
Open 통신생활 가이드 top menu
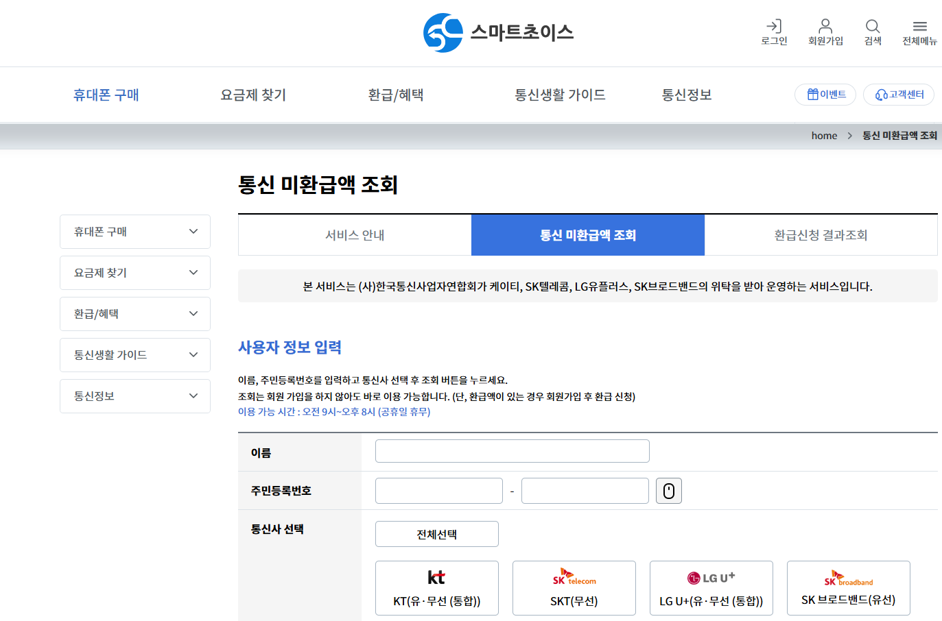pyautogui.click(x=560, y=95)
